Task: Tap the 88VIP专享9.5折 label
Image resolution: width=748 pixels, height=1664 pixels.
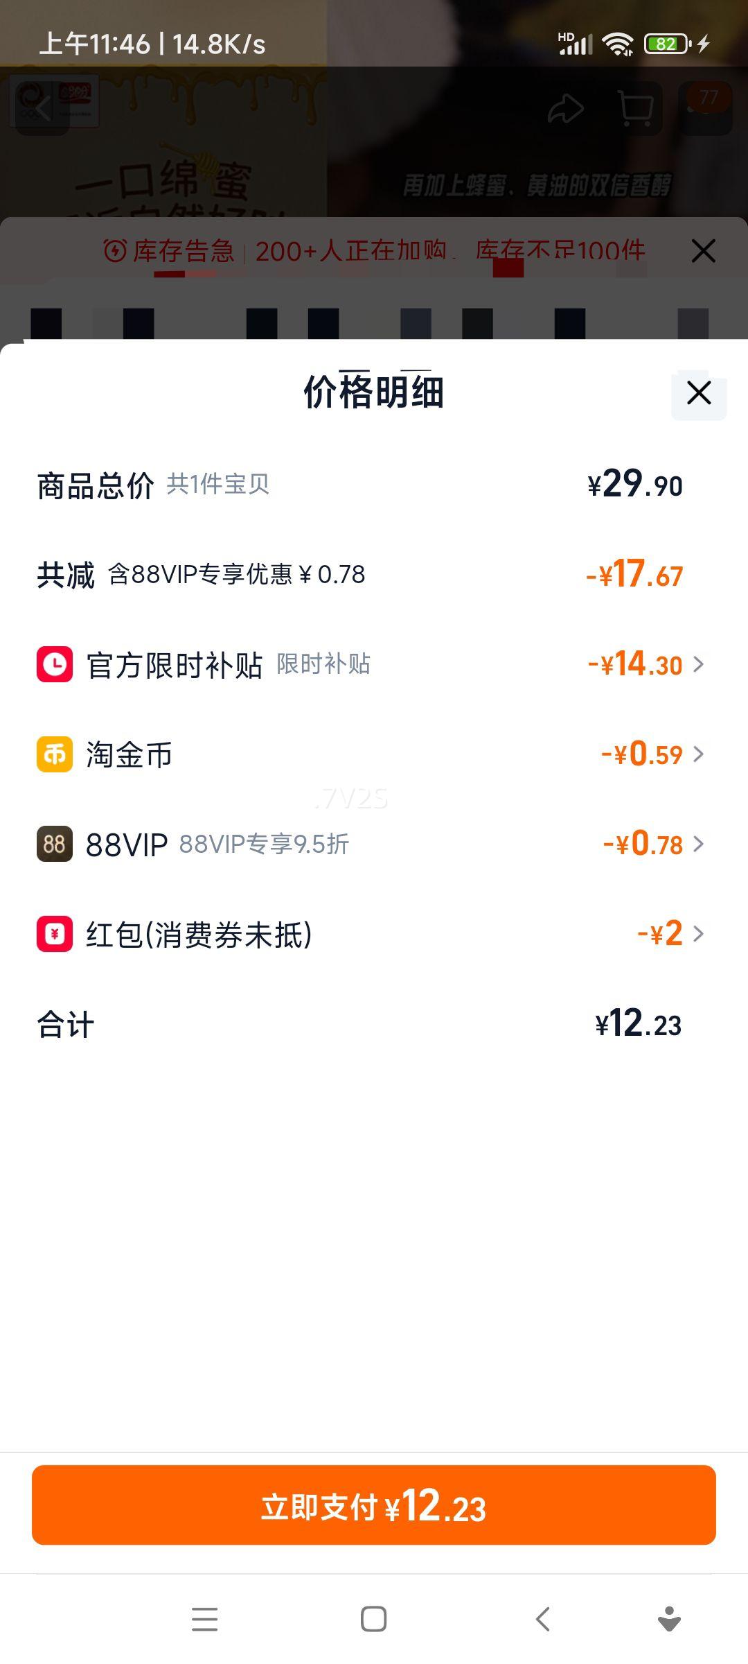Action: [x=264, y=844]
